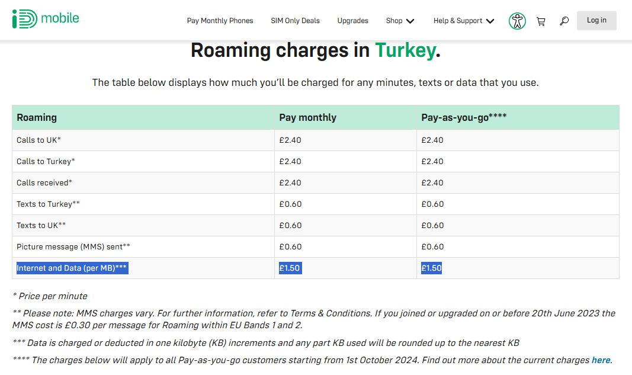Click the Log in button
The image size is (632, 375).
click(596, 21)
